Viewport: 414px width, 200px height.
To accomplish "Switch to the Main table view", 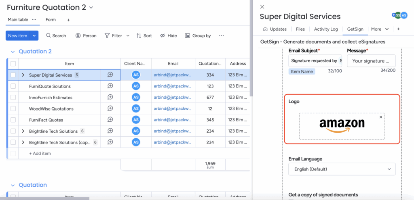I will click(x=18, y=19).
